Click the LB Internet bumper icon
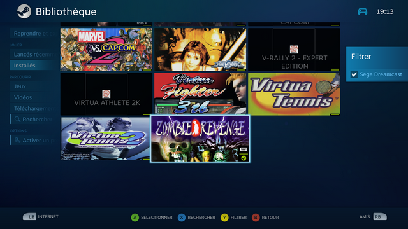This screenshot has width=408, height=229. [x=30, y=216]
